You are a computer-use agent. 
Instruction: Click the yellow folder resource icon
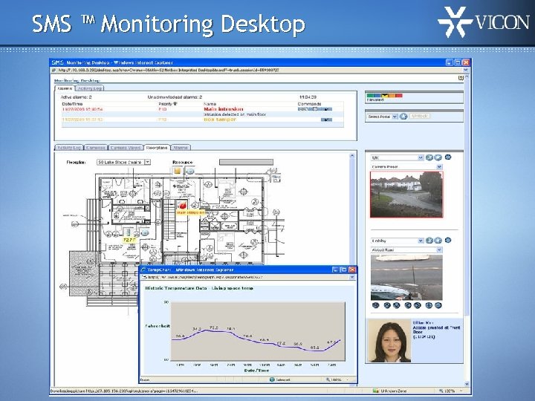tap(178, 171)
